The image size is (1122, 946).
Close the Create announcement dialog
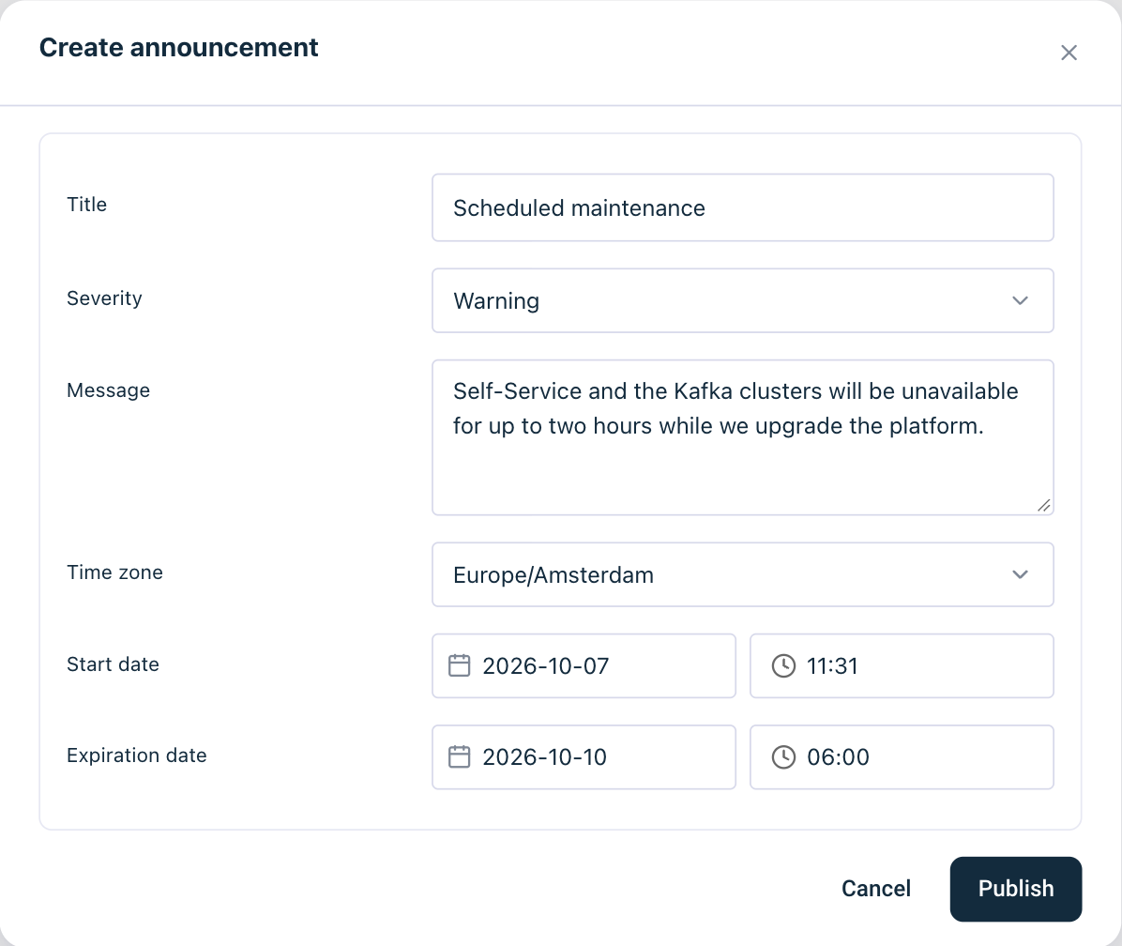pos(1069,53)
